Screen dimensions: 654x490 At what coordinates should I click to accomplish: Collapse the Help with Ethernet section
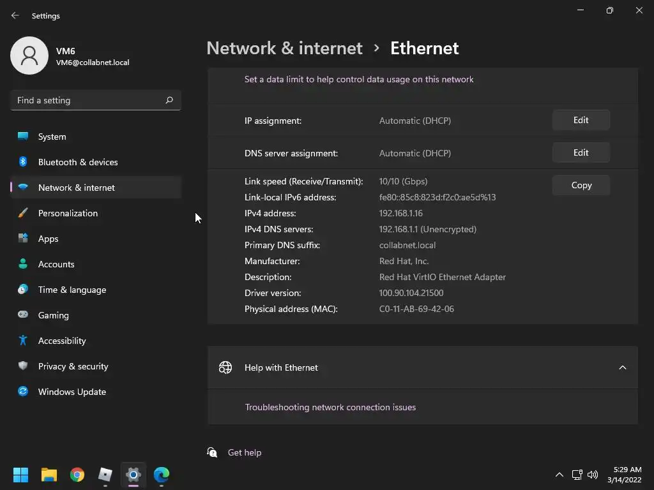point(622,367)
